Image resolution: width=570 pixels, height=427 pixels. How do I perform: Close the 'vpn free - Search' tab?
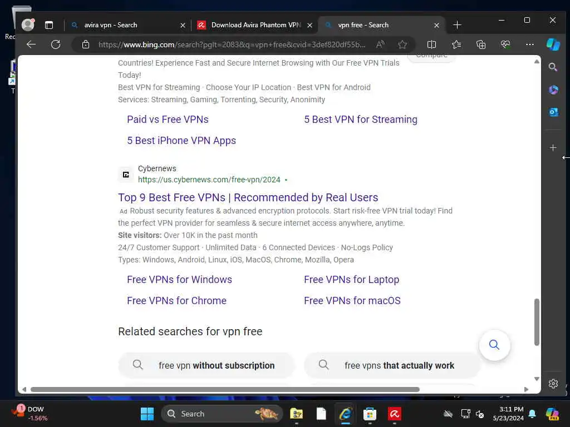pos(436,26)
